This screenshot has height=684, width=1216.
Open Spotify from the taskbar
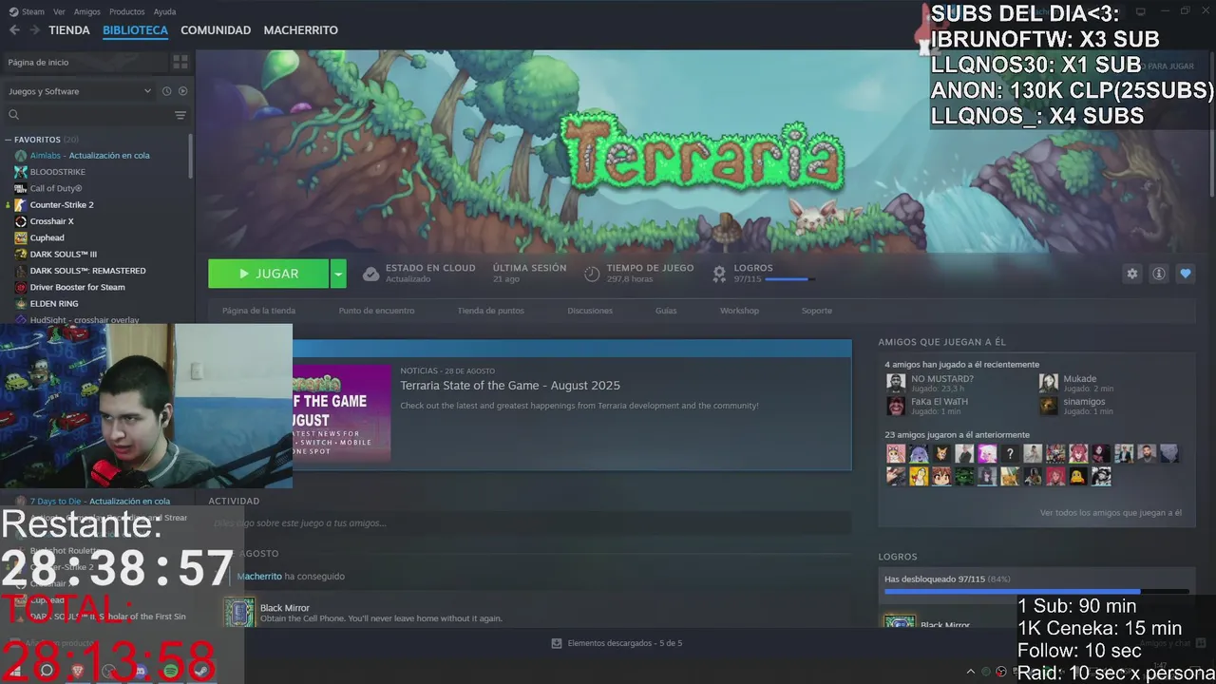coord(171,671)
